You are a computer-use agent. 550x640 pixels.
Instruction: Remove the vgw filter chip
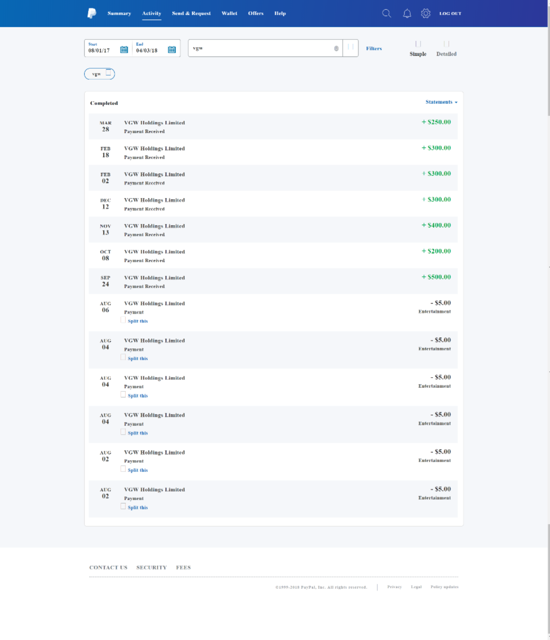point(108,73)
